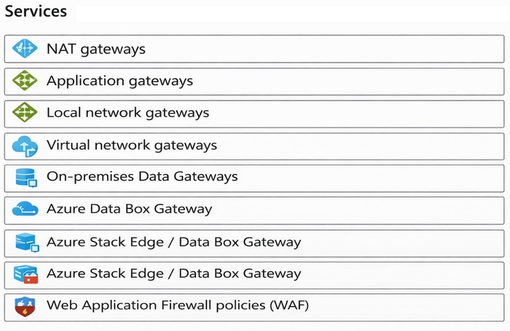Click the NAT gateways diamond icon

click(25, 49)
